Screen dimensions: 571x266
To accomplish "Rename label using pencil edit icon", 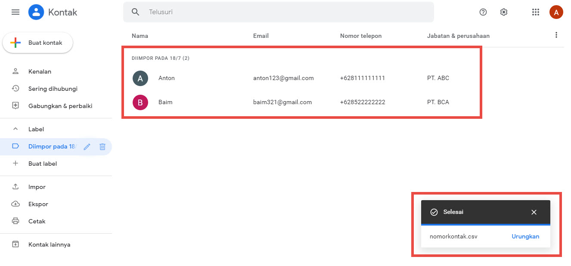I will [x=87, y=147].
